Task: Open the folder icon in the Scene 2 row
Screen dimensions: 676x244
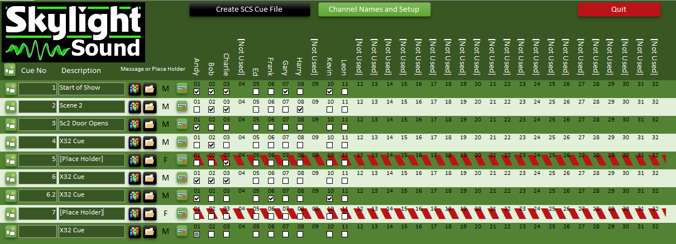Action: coord(149,106)
